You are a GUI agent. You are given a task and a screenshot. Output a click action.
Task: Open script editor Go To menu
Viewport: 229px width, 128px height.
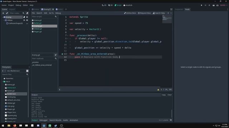[x=51, y=13]
